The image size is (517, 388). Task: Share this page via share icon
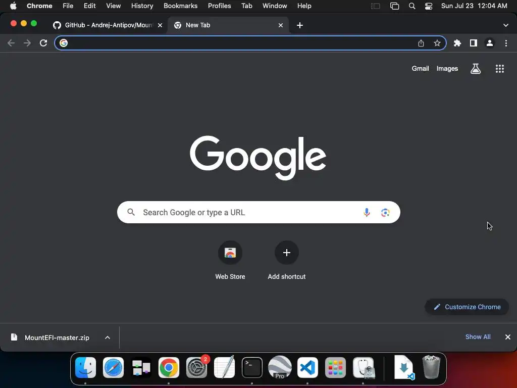421,43
